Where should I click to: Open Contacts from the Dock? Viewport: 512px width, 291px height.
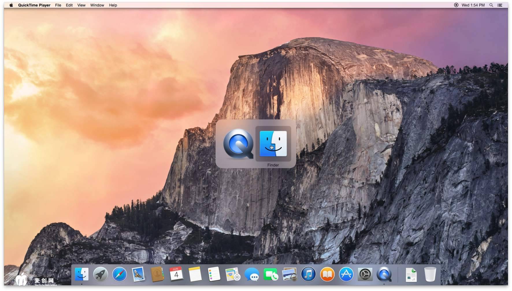157,274
